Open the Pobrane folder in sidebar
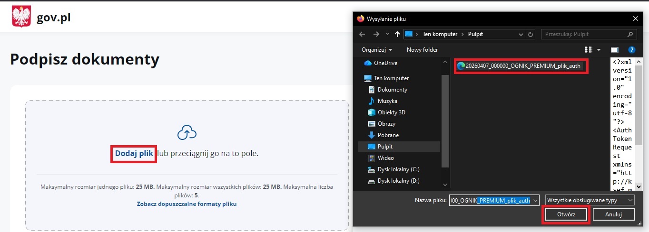649x232 pixels. pyautogui.click(x=388, y=135)
